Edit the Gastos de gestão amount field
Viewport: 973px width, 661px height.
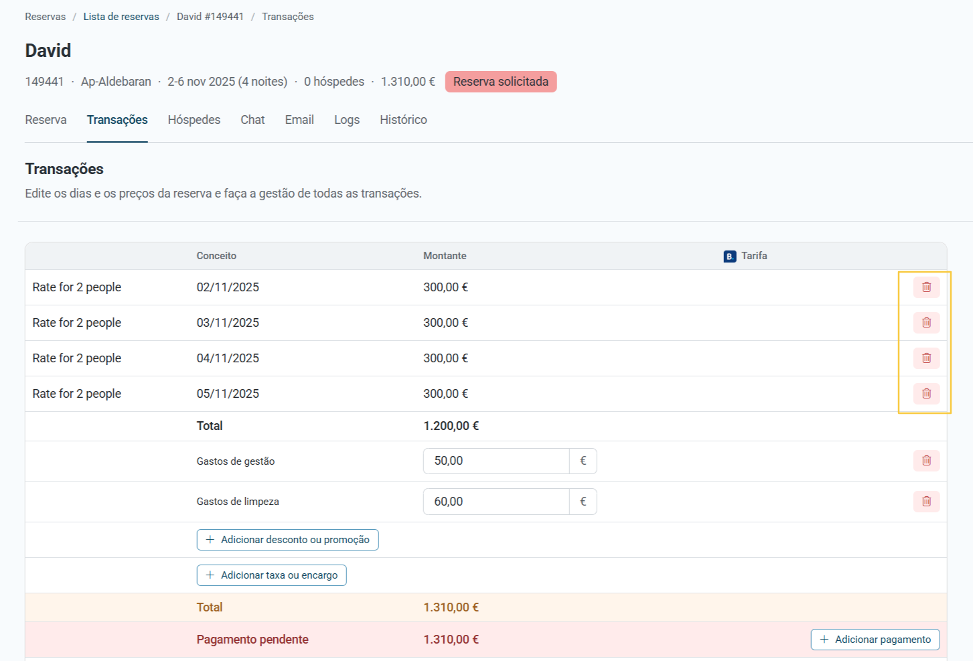coord(496,461)
